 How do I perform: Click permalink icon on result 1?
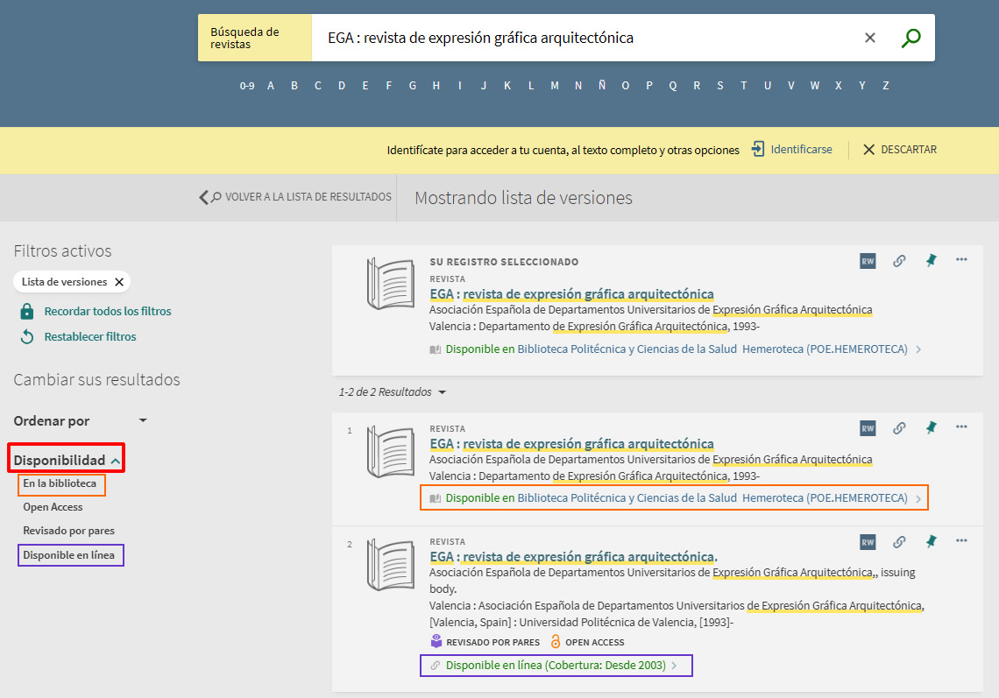pyautogui.click(x=899, y=428)
